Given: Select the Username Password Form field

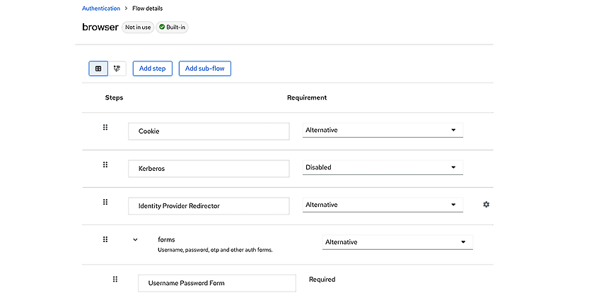Looking at the screenshot, I should tap(217, 283).
